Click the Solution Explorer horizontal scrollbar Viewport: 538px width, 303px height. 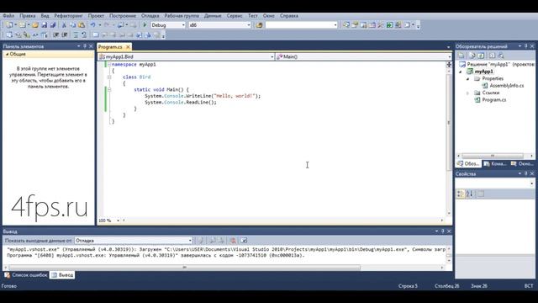493,156
